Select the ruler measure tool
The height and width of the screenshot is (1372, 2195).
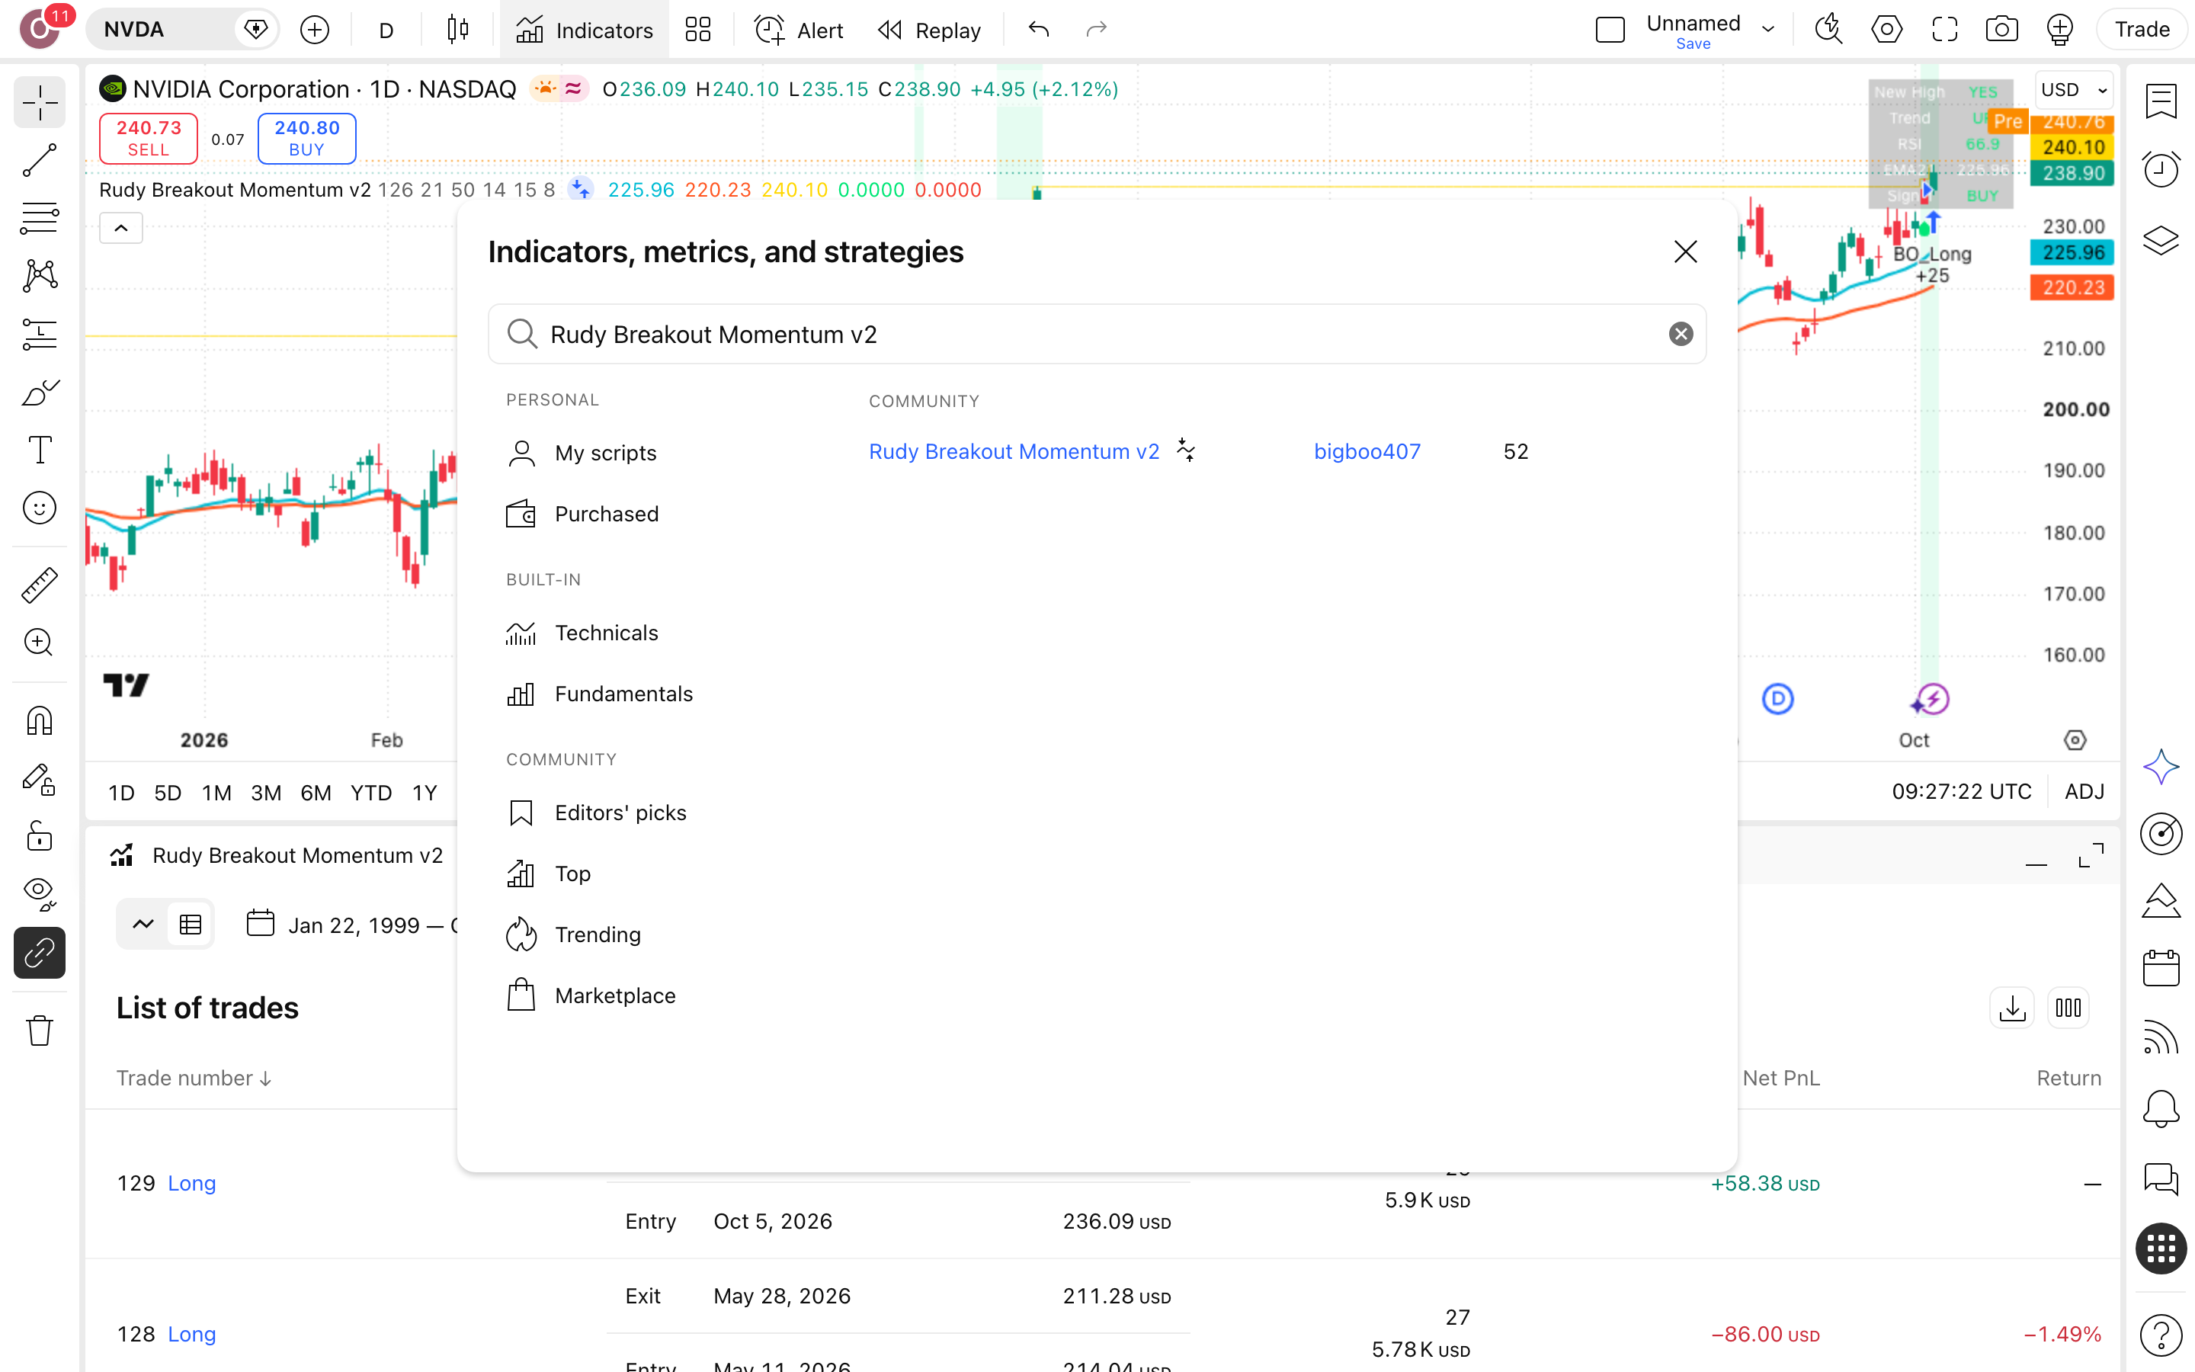click(x=39, y=585)
